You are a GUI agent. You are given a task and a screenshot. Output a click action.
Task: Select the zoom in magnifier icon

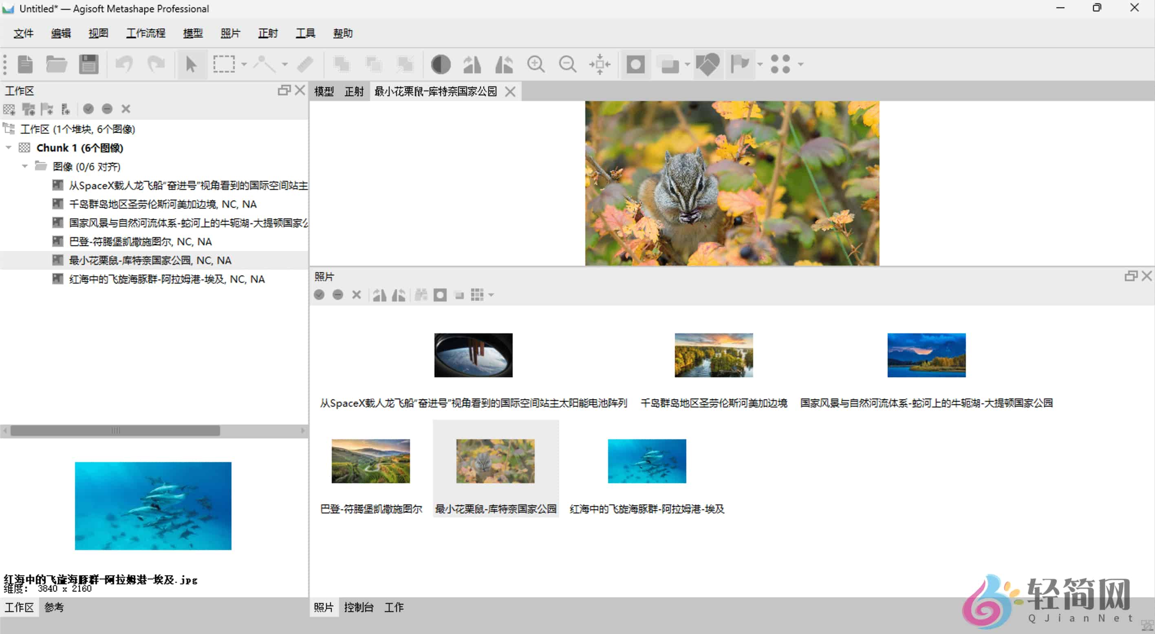pos(536,64)
